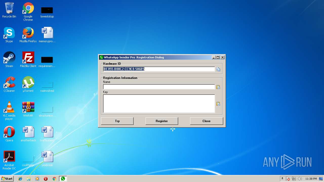The height and width of the screenshot is (182, 324).
Task: Select the Hardware ID text field
Action: (159, 69)
